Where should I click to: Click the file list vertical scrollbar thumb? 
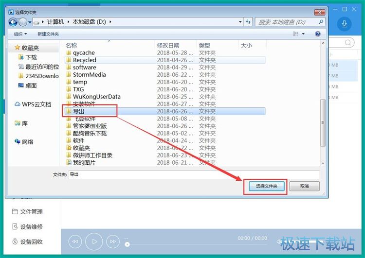coord(323,123)
